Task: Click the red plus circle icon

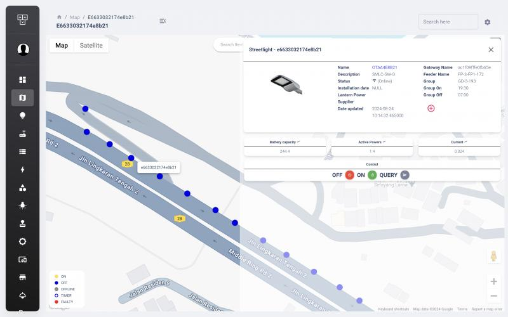Action: point(431,108)
